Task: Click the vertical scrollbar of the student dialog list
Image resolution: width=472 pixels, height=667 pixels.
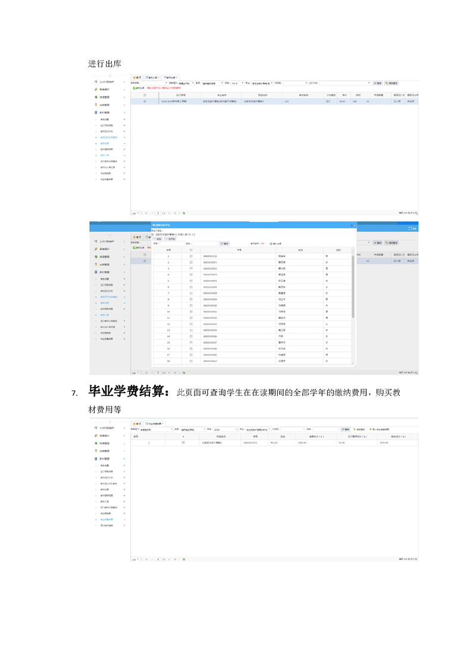Action: 353,286
